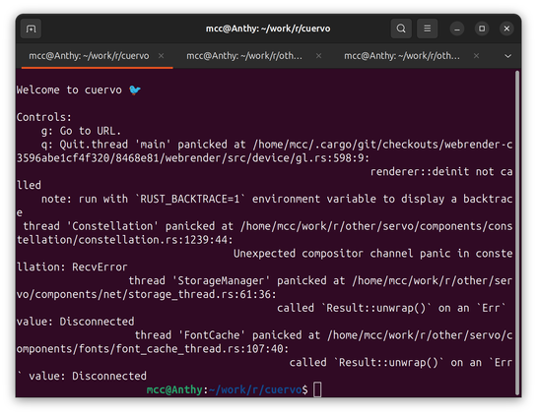Click the RUST_BACKTRACE=1 text in output

pyautogui.click(x=190, y=199)
